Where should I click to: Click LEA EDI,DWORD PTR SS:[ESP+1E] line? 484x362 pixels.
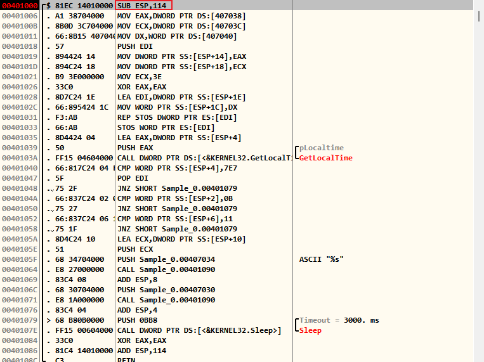click(x=181, y=97)
